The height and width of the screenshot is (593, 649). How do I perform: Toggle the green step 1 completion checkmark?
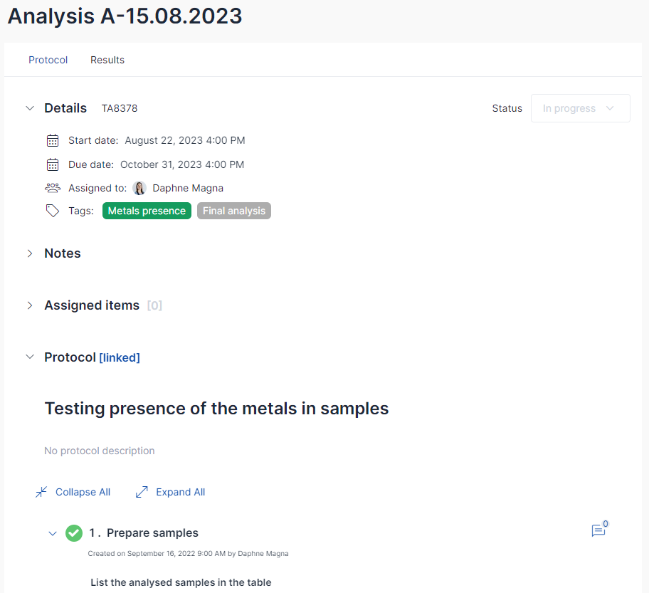click(74, 533)
